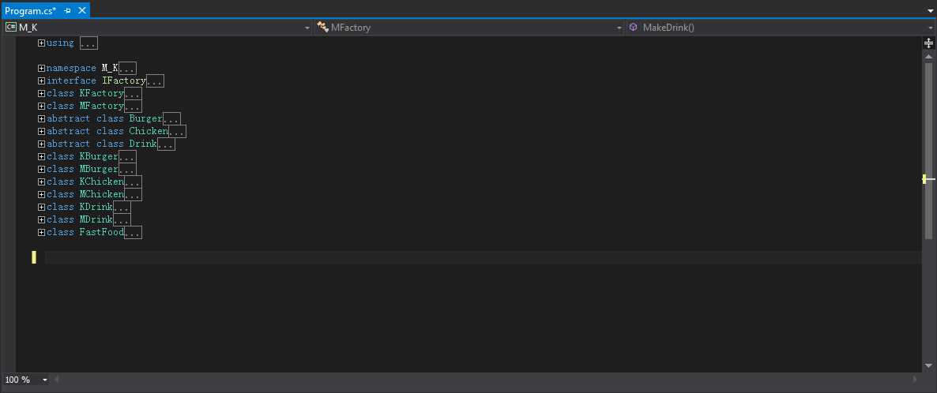This screenshot has width=937, height=393.
Task: Click the horizontal scrollbar right arrow
Action: (x=915, y=380)
